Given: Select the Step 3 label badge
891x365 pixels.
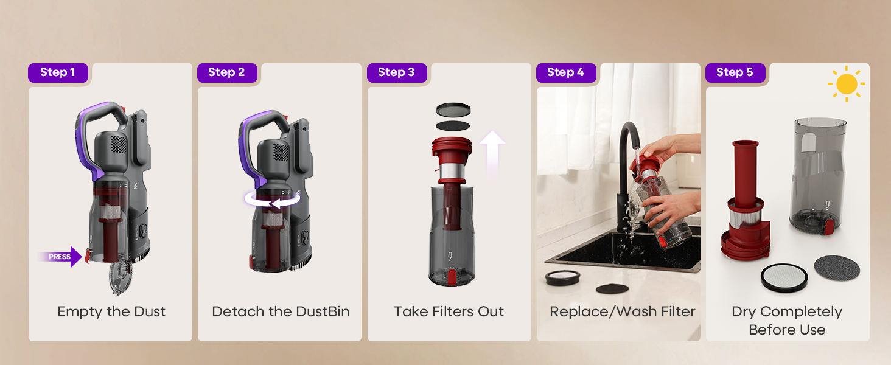Looking at the screenshot, I should click(396, 72).
